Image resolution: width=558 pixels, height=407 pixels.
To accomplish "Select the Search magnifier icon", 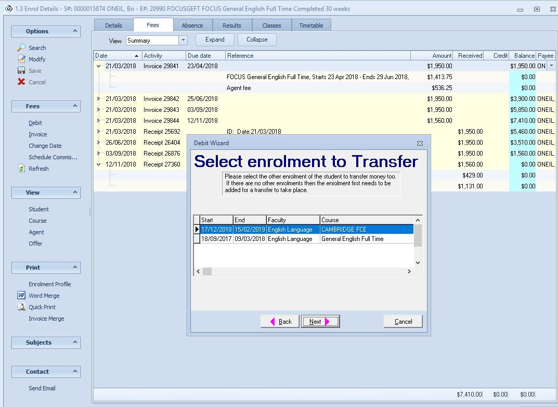I will tap(21, 47).
